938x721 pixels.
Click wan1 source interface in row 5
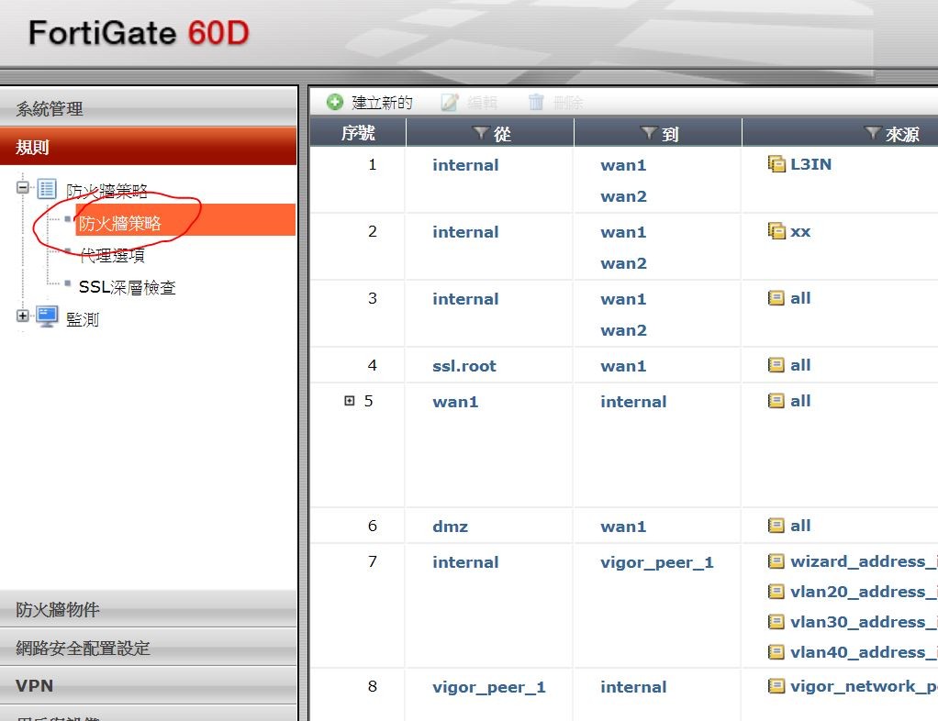455,402
